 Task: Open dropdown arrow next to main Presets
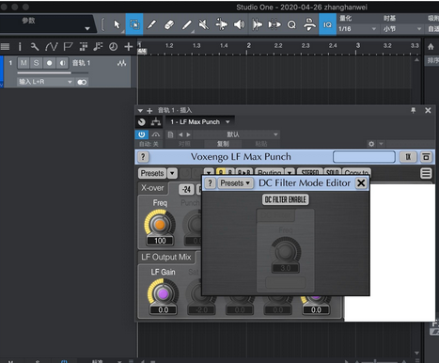(x=172, y=173)
